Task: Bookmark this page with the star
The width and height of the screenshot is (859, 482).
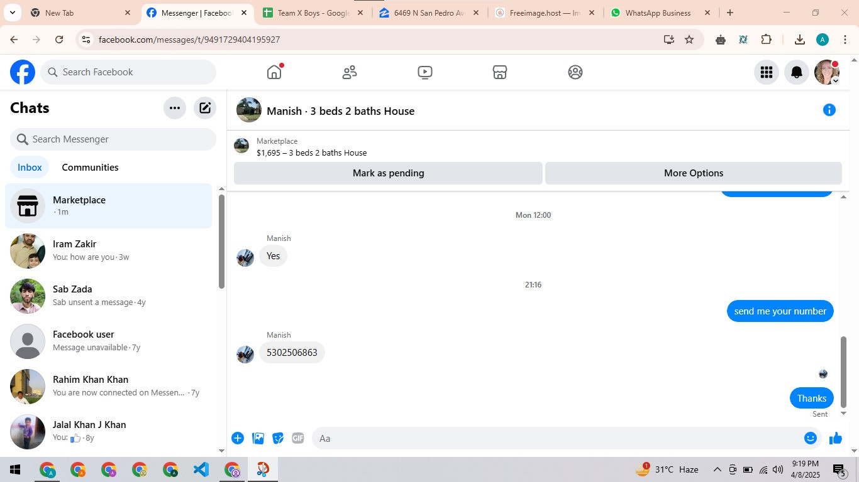Action: tap(689, 40)
